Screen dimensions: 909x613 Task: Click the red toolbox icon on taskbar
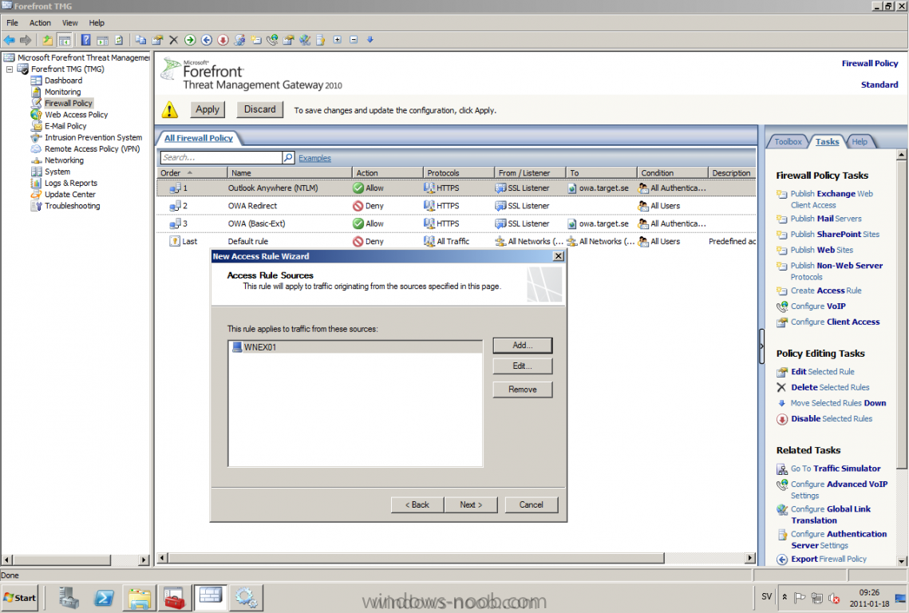(174, 598)
